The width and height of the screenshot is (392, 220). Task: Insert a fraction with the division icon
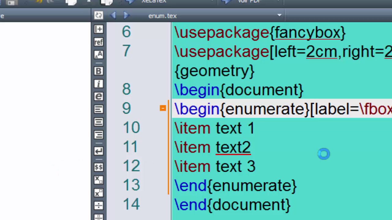coord(99,206)
